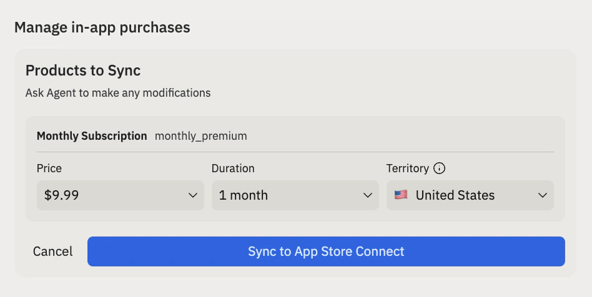Viewport: 592px width, 297px height.
Task: Click the Cancel button
Action: 52,251
